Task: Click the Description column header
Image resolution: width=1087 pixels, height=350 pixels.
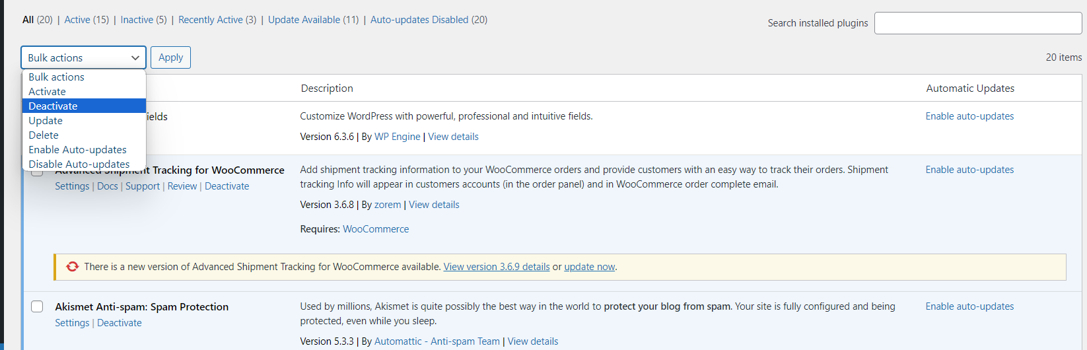Action: tap(327, 88)
